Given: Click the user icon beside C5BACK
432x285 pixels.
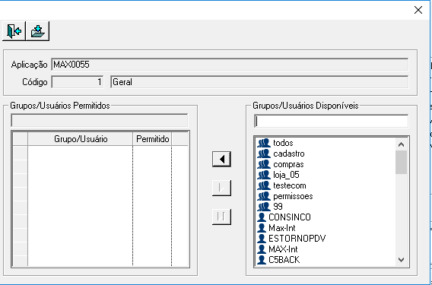Looking at the screenshot, I should pyautogui.click(x=262, y=260).
